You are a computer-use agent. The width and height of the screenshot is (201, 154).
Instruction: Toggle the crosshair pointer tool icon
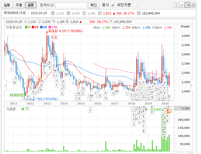(187, 5)
